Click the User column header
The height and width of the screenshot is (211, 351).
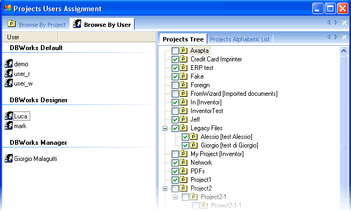30,37
